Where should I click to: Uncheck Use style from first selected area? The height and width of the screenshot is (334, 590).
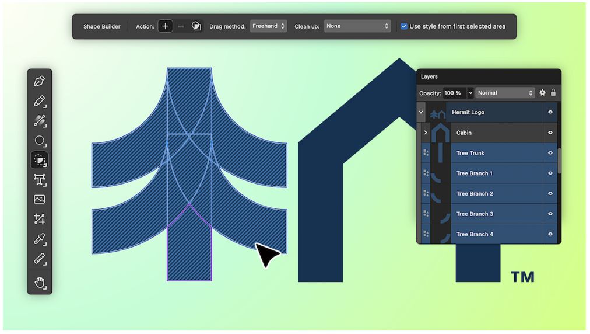[x=404, y=26]
